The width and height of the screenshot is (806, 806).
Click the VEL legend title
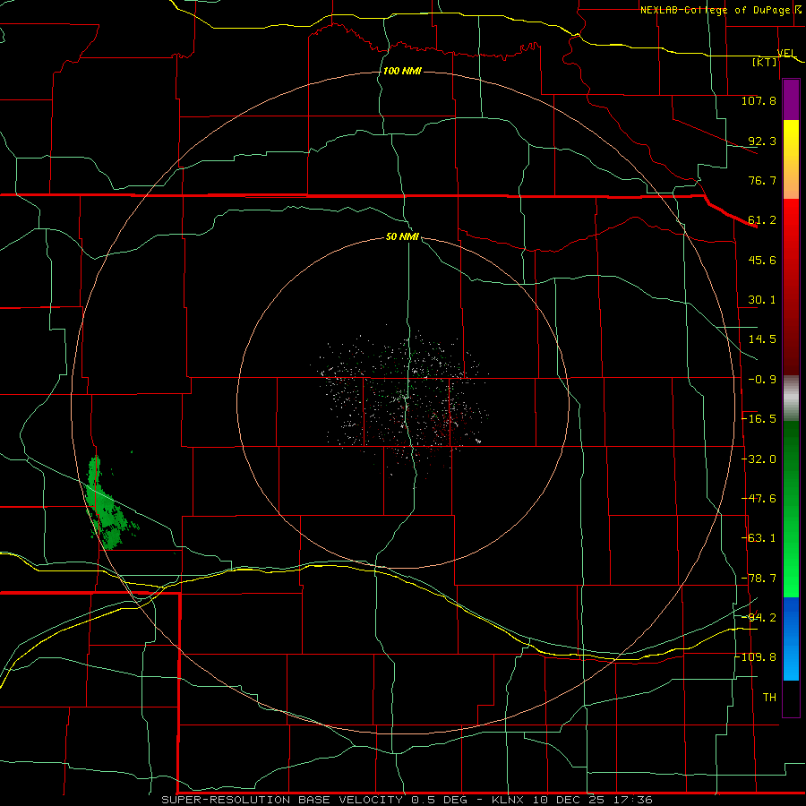click(x=786, y=53)
